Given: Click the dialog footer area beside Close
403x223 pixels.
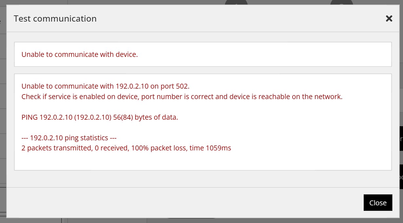Looking at the screenshot, I should click(x=183, y=203).
